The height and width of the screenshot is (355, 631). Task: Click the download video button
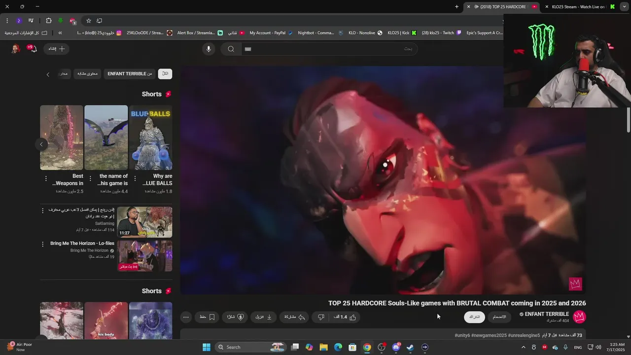[264, 317]
